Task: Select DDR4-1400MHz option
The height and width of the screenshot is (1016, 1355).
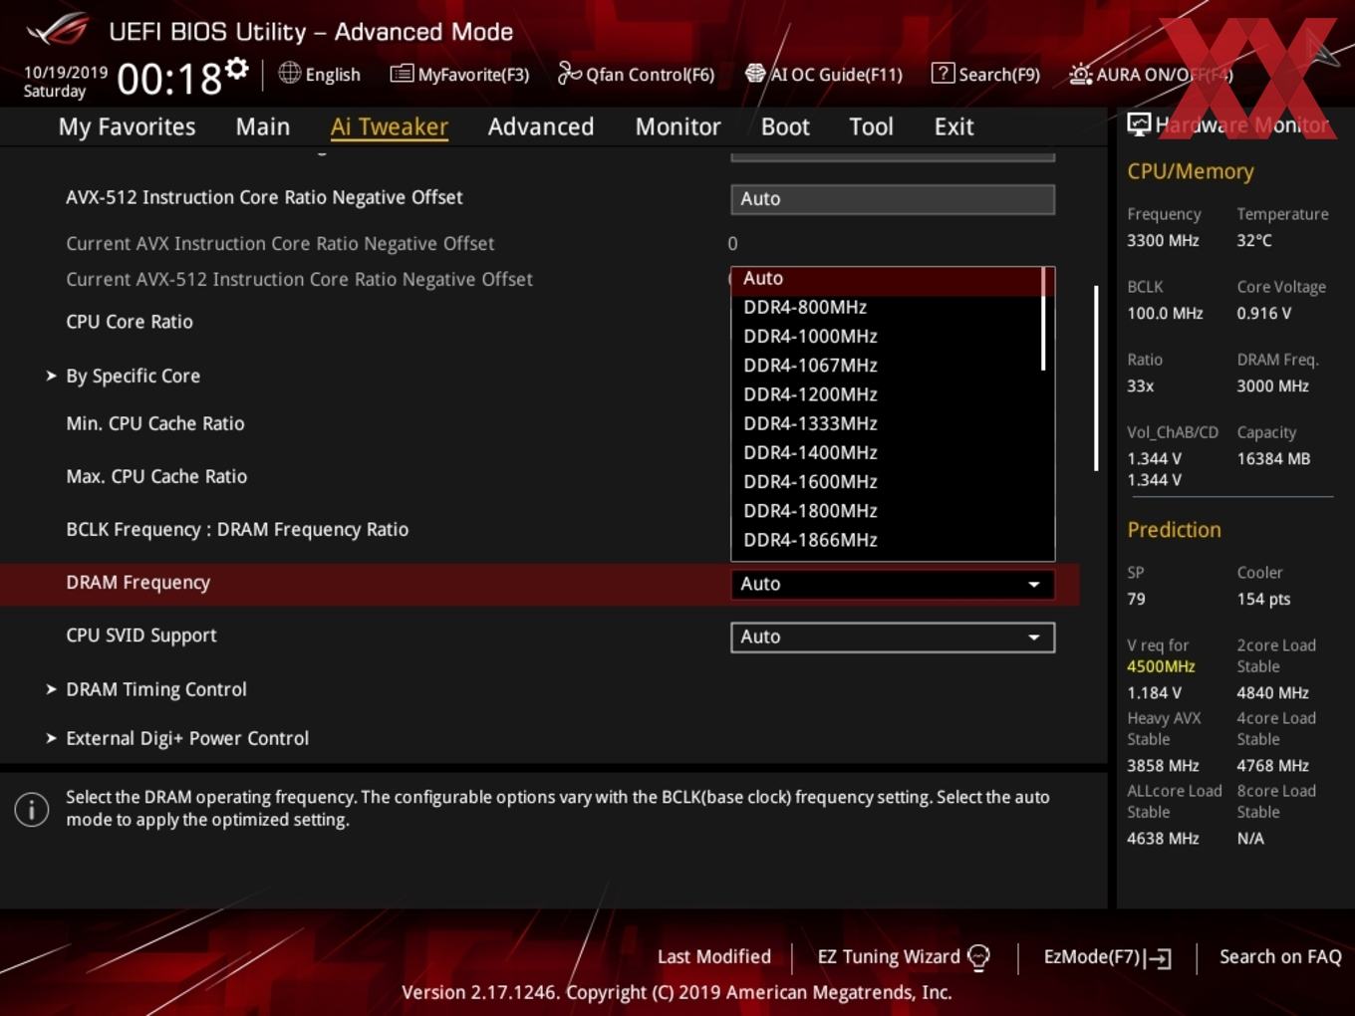Action: (887, 452)
